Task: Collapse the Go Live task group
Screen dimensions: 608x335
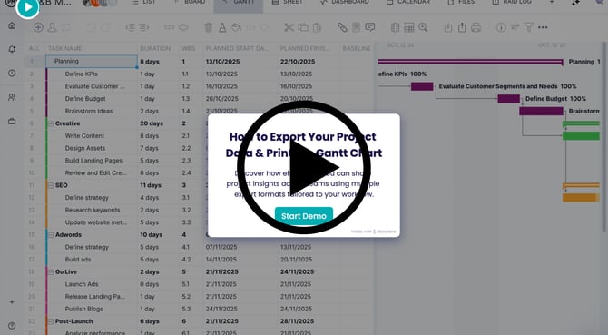Action: tap(51, 271)
